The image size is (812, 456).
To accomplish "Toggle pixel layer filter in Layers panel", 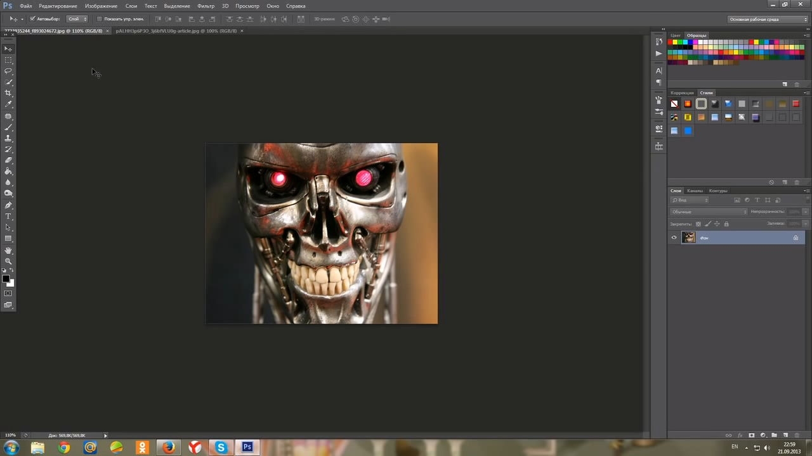I will [736, 200].
